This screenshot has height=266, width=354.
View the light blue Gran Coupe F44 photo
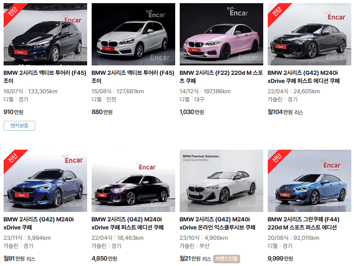309,181
